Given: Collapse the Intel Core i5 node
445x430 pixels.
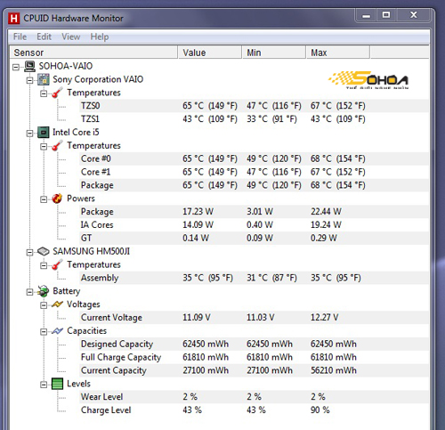Looking at the screenshot, I should coord(29,134).
